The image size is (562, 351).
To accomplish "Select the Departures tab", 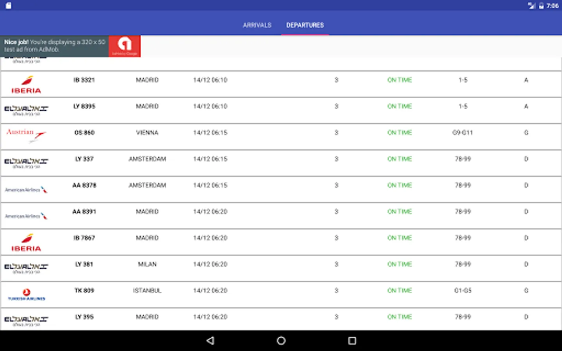I will tap(305, 25).
